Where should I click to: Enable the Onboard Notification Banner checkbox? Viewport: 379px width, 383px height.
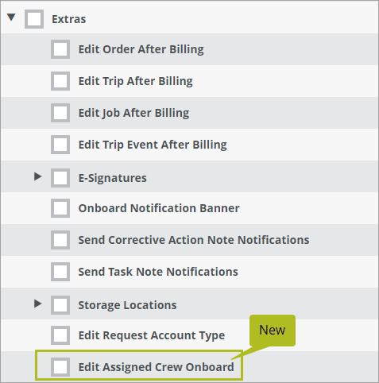(x=60, y=208)
